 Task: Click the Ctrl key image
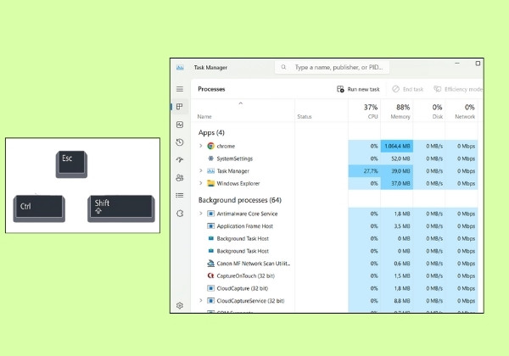tap(39, 209)
